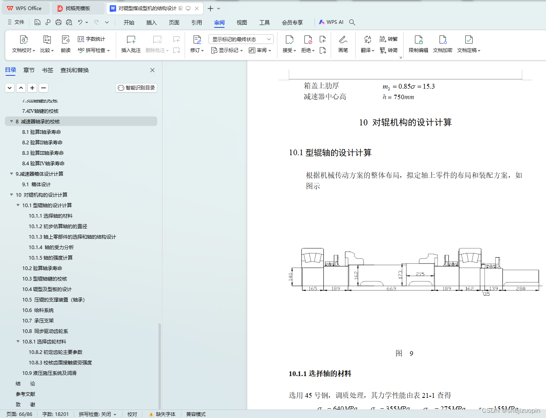Close the navigation pane
Screen dimensions: 546x418
coord(152,70)
